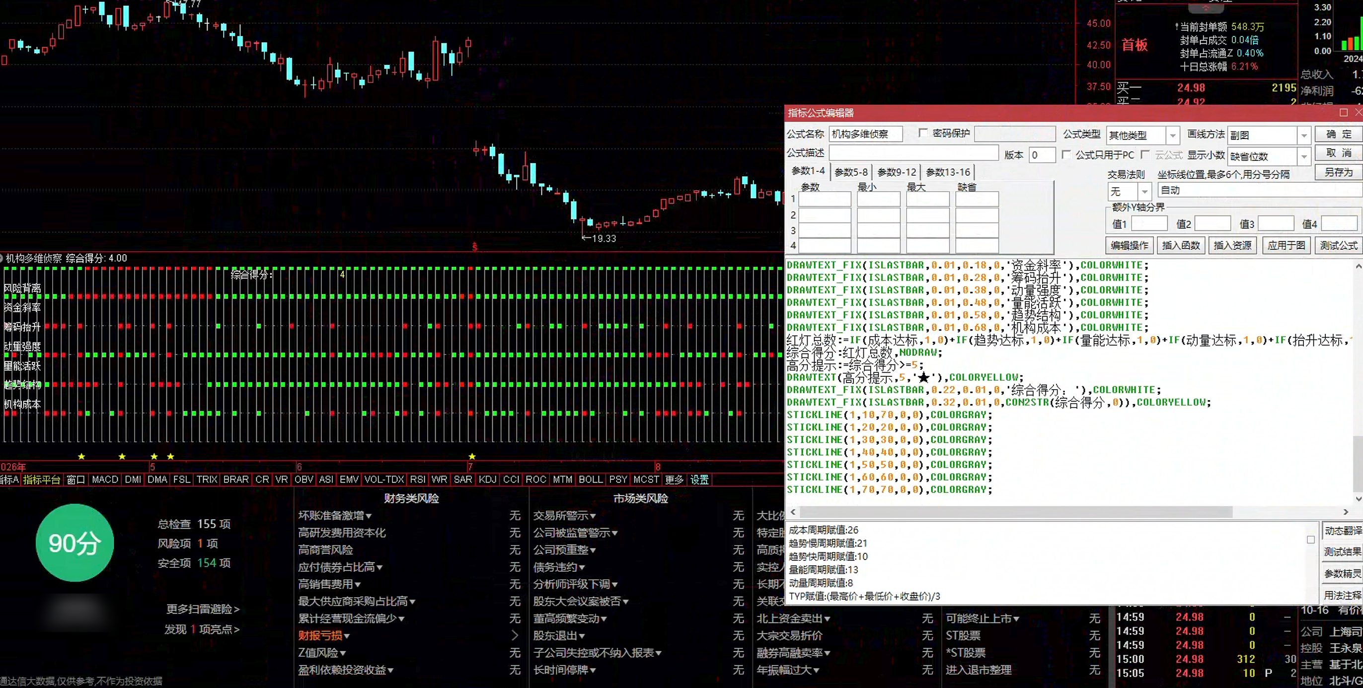Open the 指标平台 tab
This screenshot has width=1363, height=688.
point(42,480)
